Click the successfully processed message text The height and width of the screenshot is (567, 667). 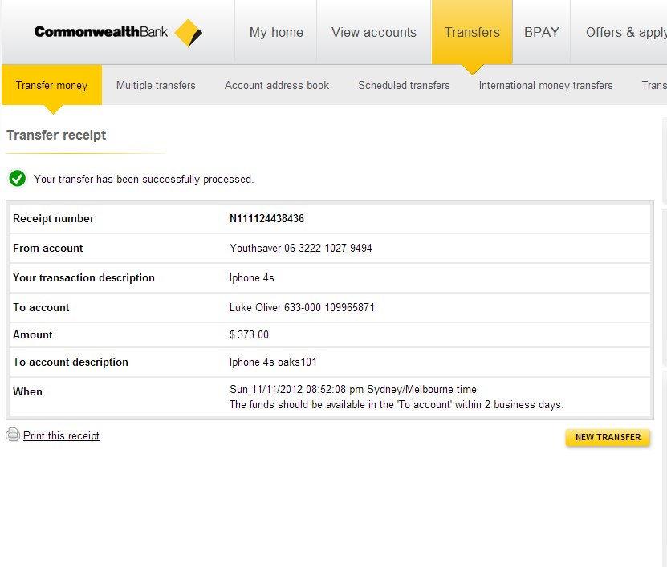coord(144,180)
